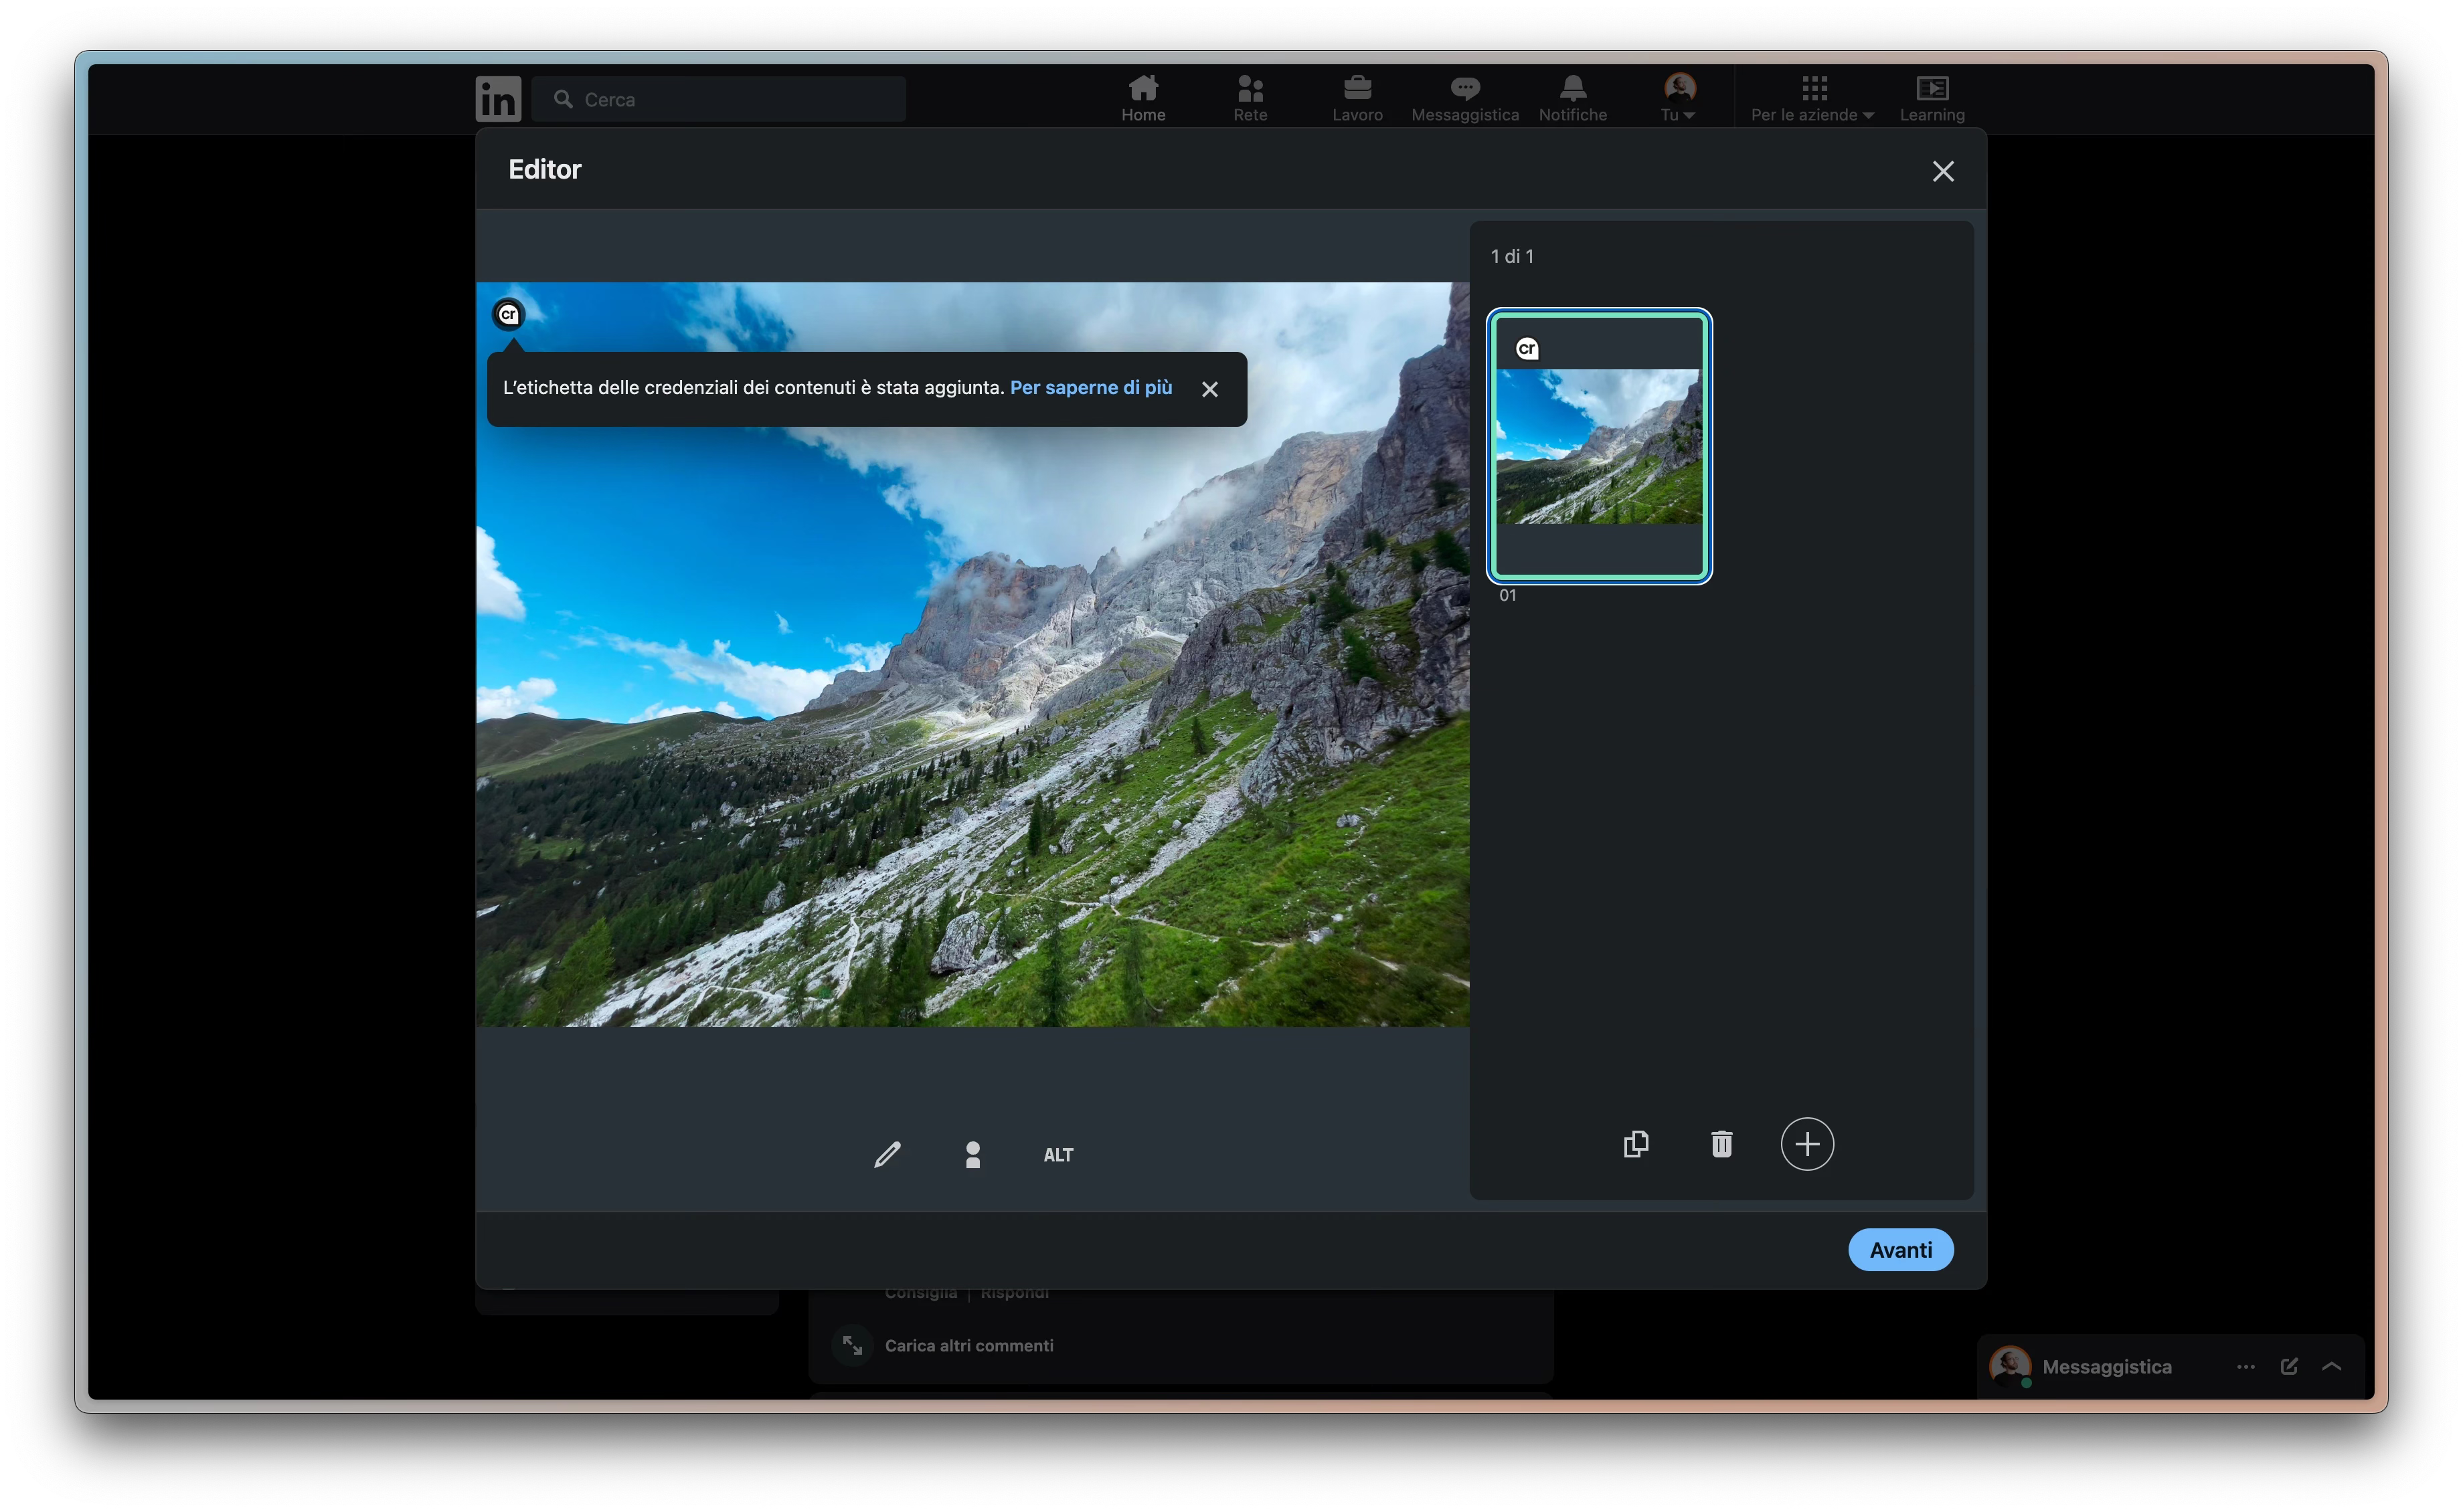2463x1512 pixels.
Task: Delete image with trash icon
Action: [x=1721, y=1144]
